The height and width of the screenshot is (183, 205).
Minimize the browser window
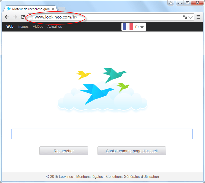[180, 3]
